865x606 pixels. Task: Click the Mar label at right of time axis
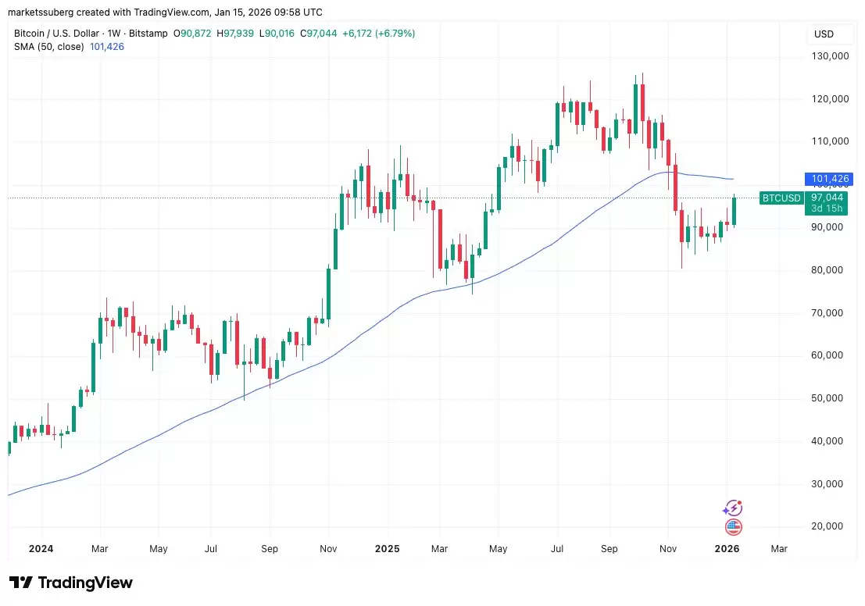779,549
